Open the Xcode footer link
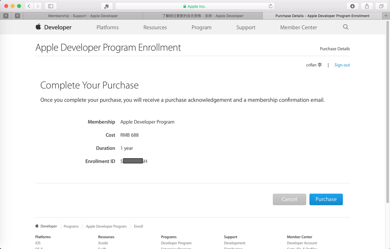This screenshot has height=249, width=390. pos(103,243)
